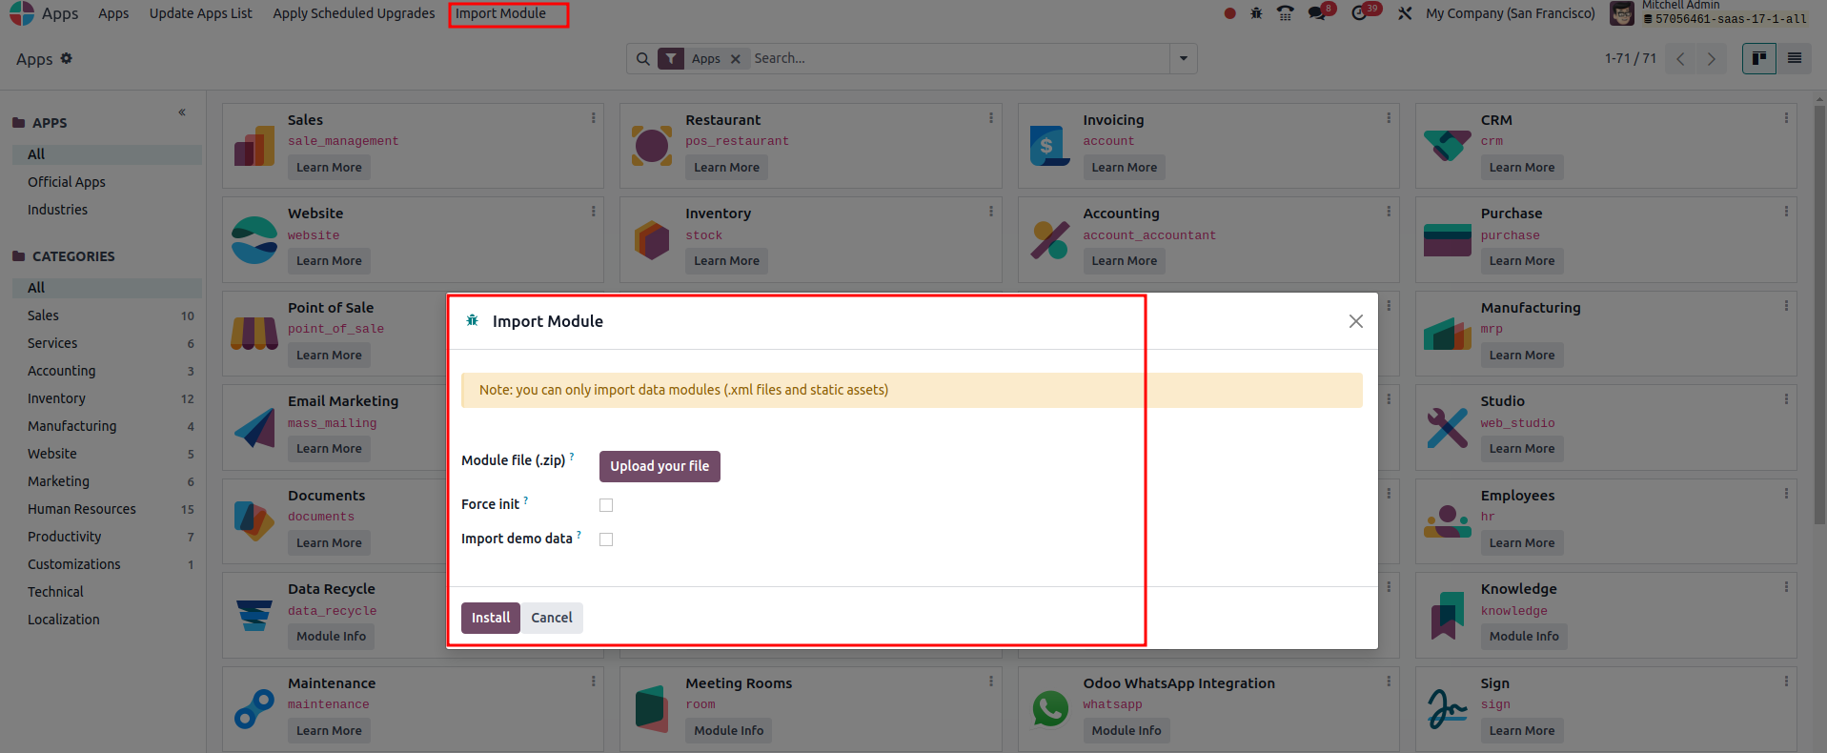Click the Invoicing app icon
The width and height of the screenshot is (1827, 753).
click(x=1049, y=146)
